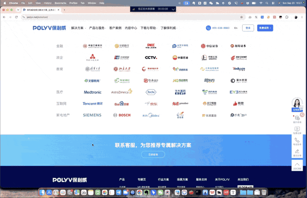Viewport: 307px width, 198px height.
Task: Open the 内容中心 nav item
Action: tap(131, 28)
